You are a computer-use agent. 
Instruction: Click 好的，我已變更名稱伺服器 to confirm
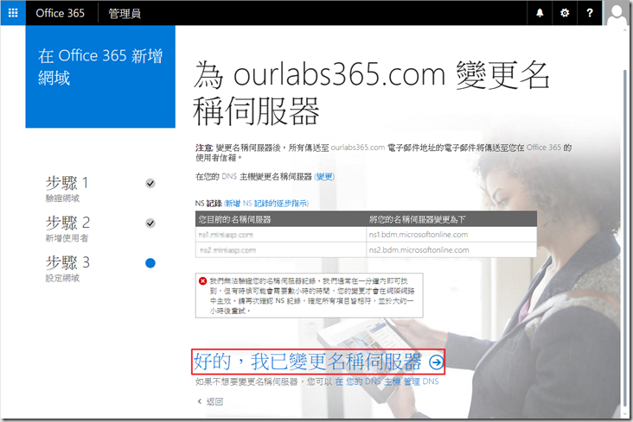(307, 362)
